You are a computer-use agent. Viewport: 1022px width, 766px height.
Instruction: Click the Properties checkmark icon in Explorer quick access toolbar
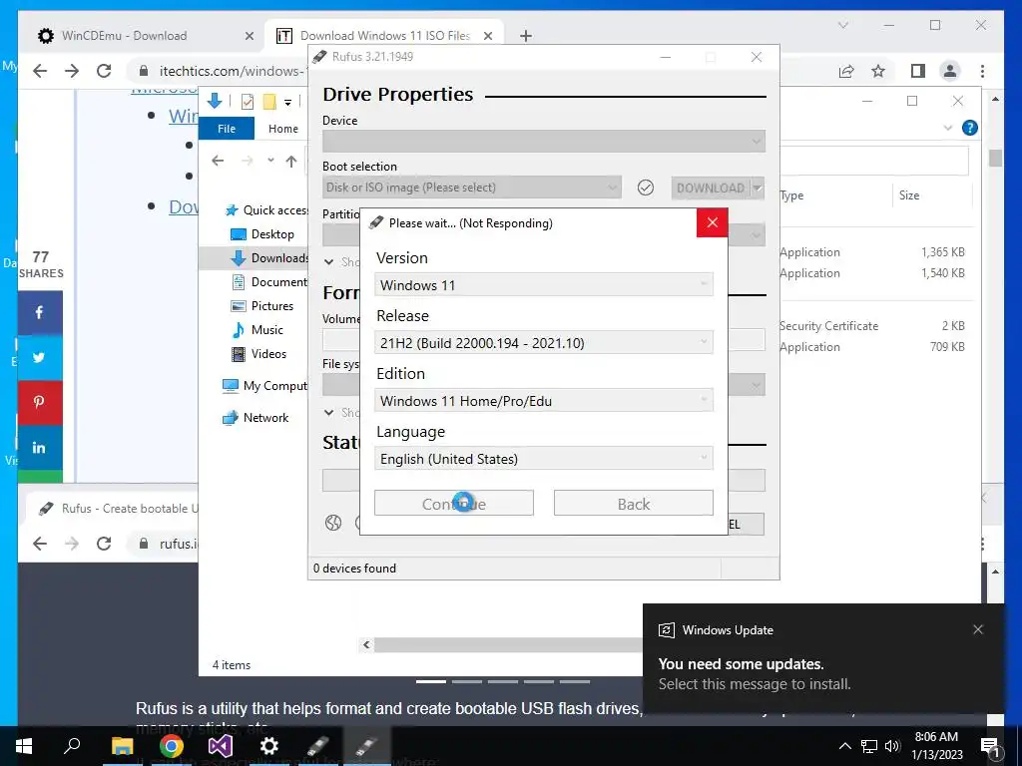(x=248, y=102)
